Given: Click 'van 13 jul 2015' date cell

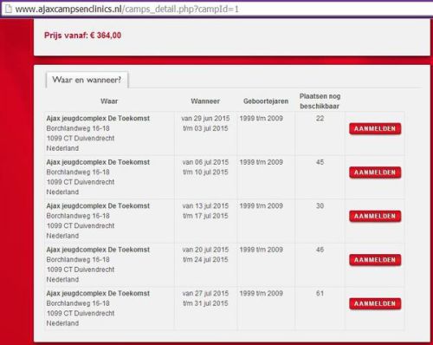Looking at the screenshot, I should [x=205, y=206].
